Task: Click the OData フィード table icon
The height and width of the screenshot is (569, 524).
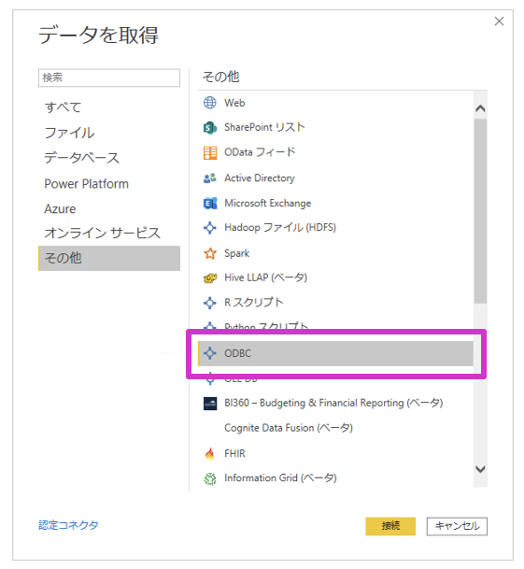Action: pyautogui.click(x=210, y=153)
